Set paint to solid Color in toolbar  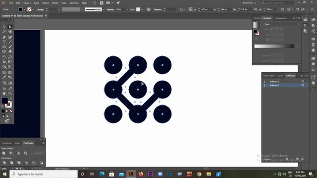click(3, 111)
